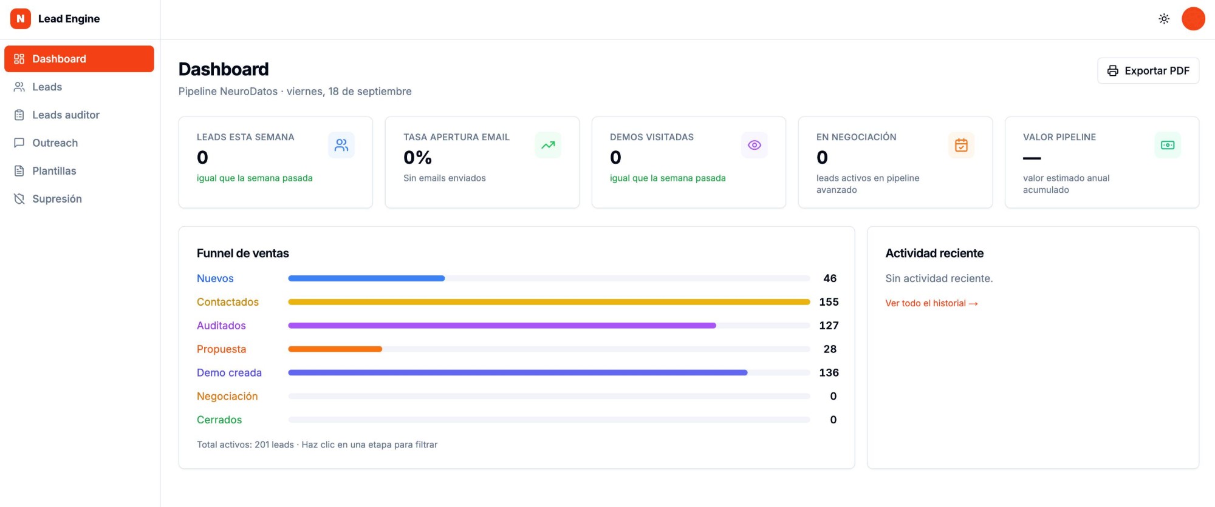The image size is (1215, 507).
Task: Click the Leads esta semana heading
Action: click(x=245, y=137)
